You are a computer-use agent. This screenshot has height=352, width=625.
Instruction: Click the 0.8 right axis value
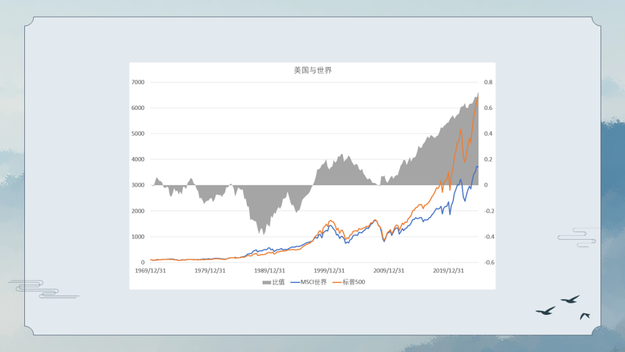click(488, 82)
